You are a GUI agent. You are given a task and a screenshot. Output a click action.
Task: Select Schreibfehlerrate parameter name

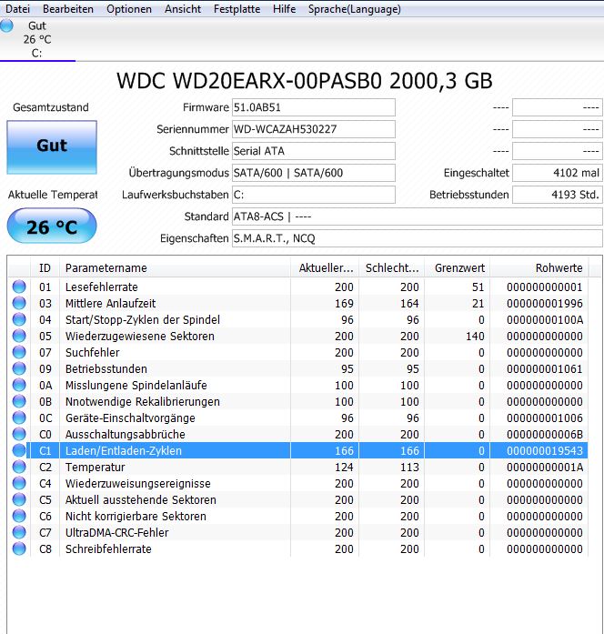pos(108,549)
